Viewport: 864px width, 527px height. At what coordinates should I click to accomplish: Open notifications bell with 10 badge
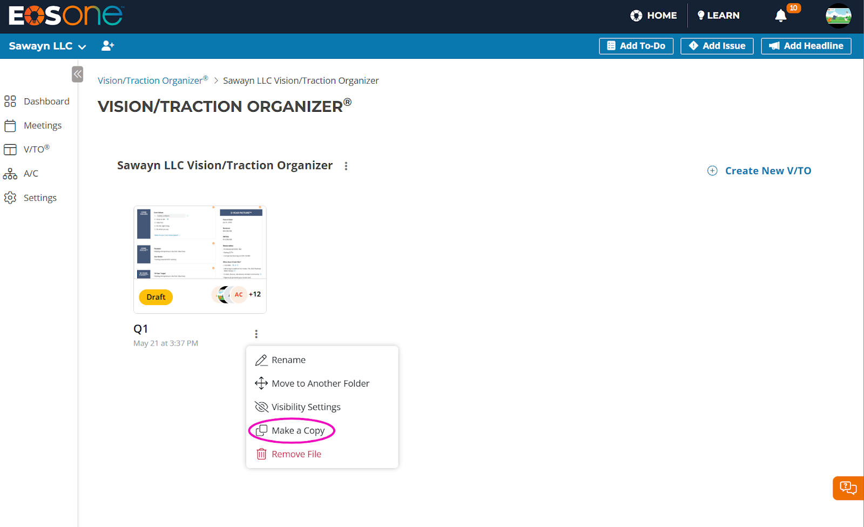(x=781, y=16)
